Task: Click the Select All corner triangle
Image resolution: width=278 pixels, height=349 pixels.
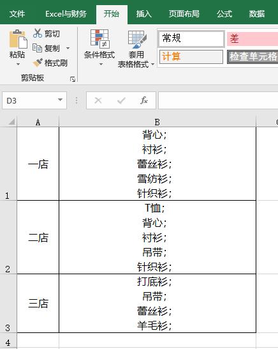Action: 11,121
